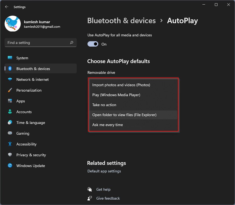Viewport: 235px width, 205px height.
Task: Click the Find a setting search box
Action: pos(41,43)
